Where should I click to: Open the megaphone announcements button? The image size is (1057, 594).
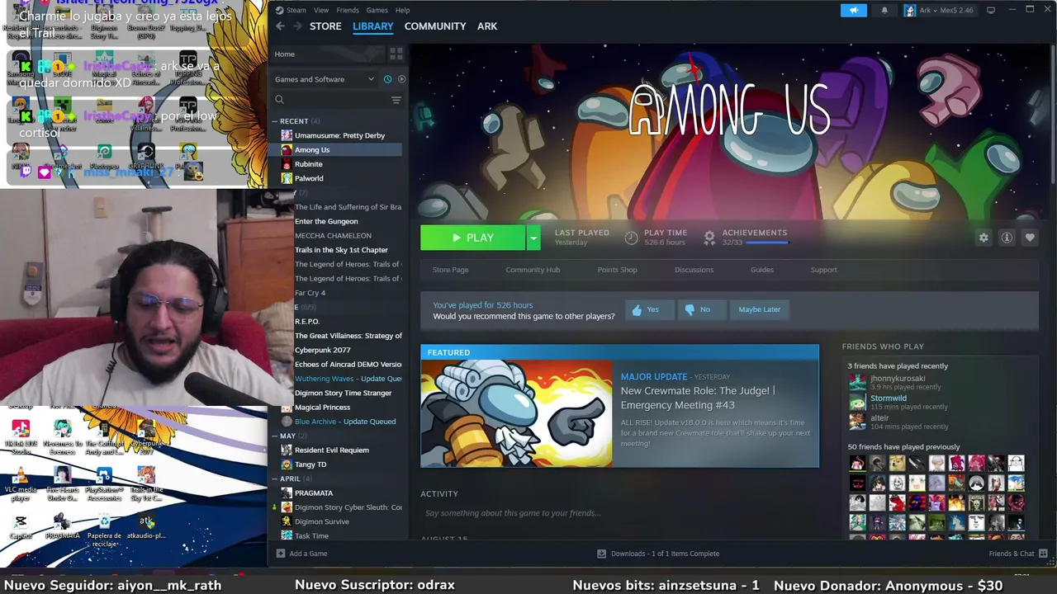pyautogui.click(x=854, y=10)
